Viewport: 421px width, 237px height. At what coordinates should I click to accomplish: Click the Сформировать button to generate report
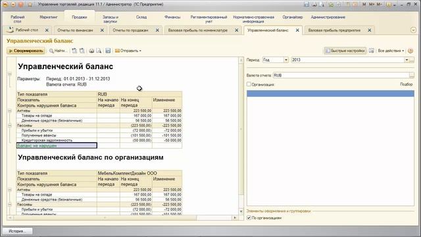click(26, 51)
